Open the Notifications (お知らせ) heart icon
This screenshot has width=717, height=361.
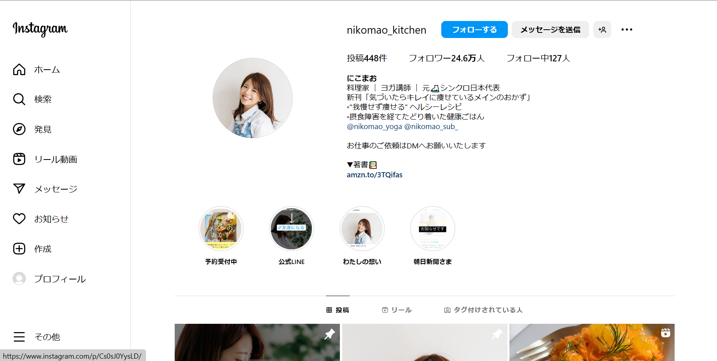19,218
